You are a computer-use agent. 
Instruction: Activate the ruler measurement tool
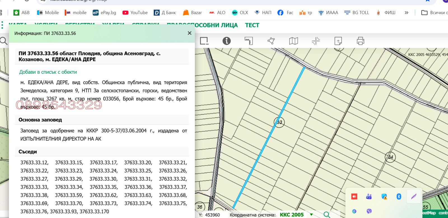point(249,41)
